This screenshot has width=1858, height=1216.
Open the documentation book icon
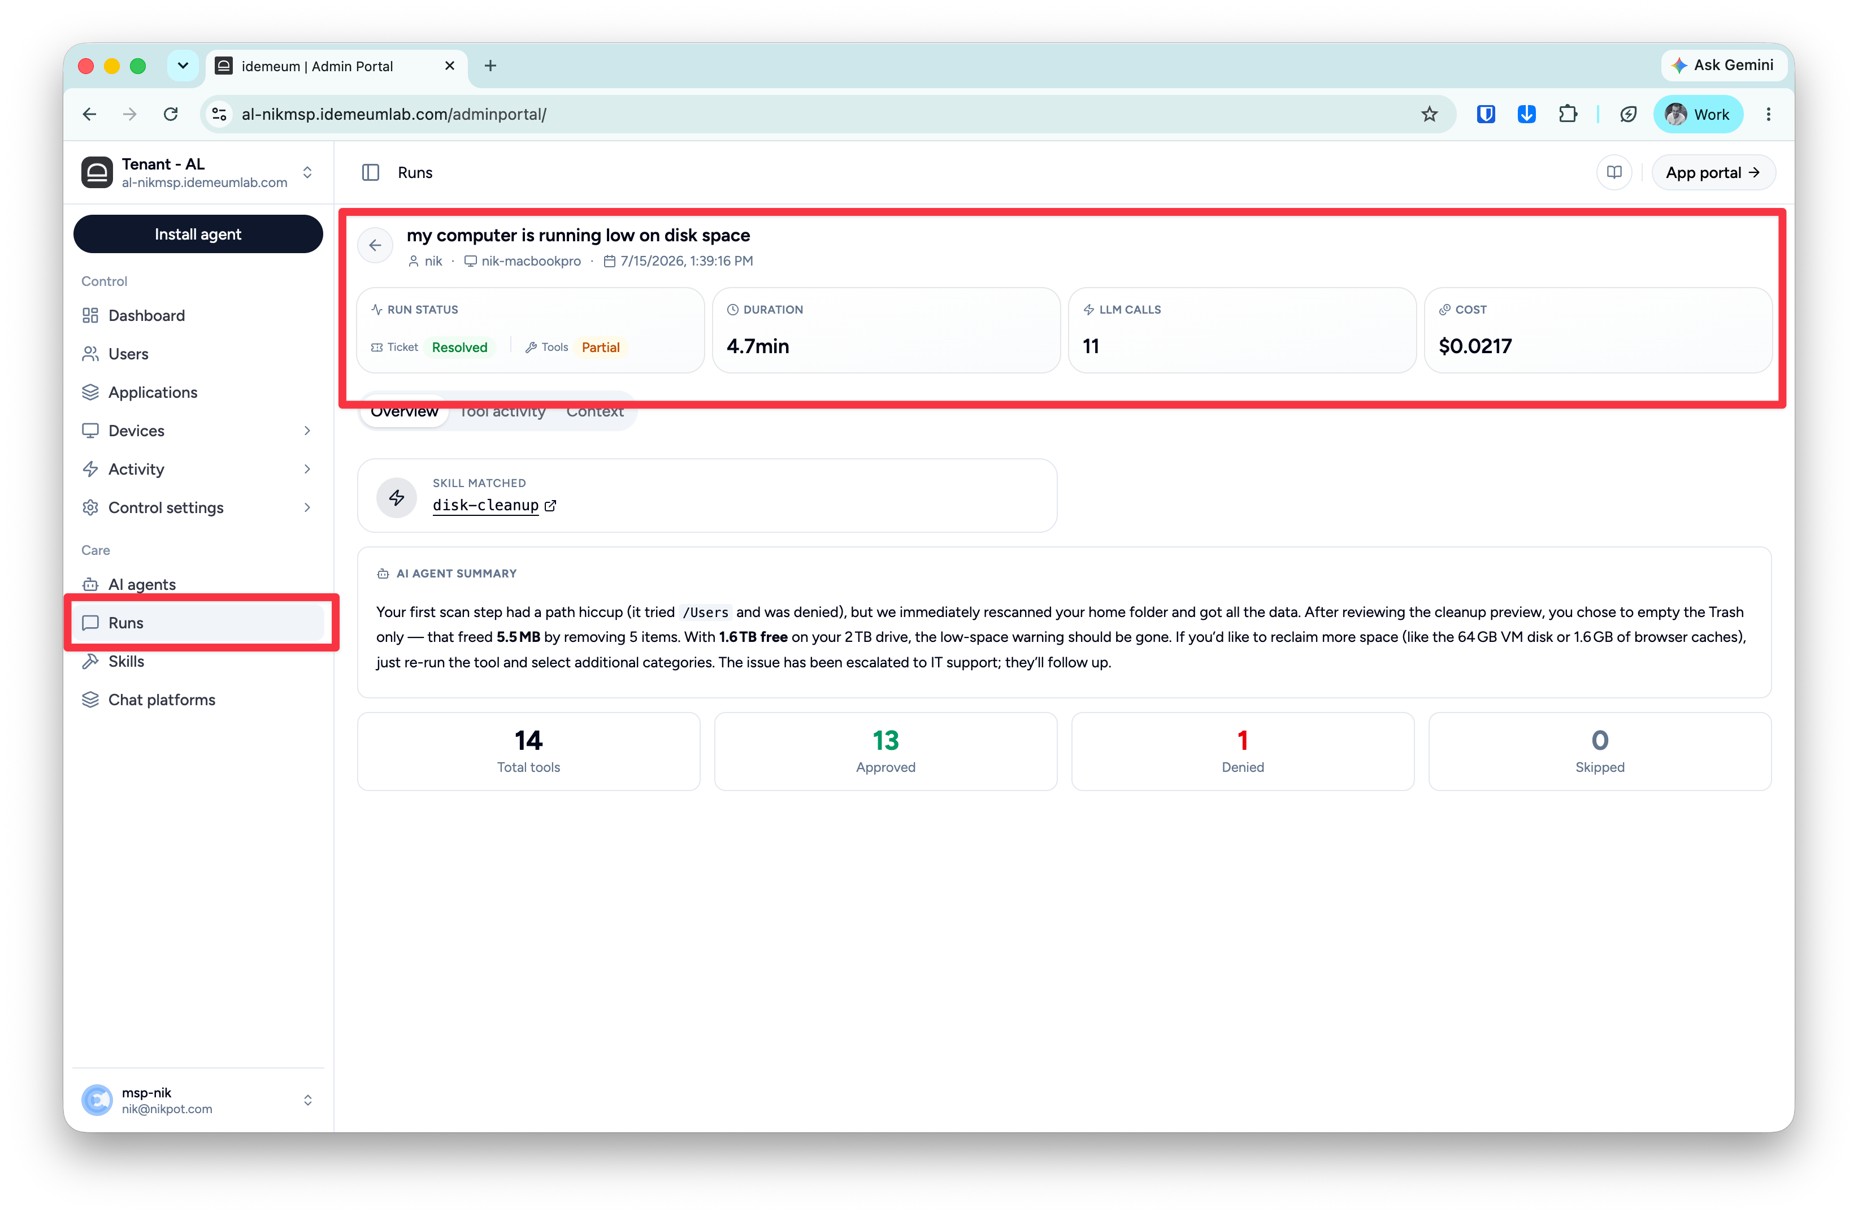coord(1614,172)
